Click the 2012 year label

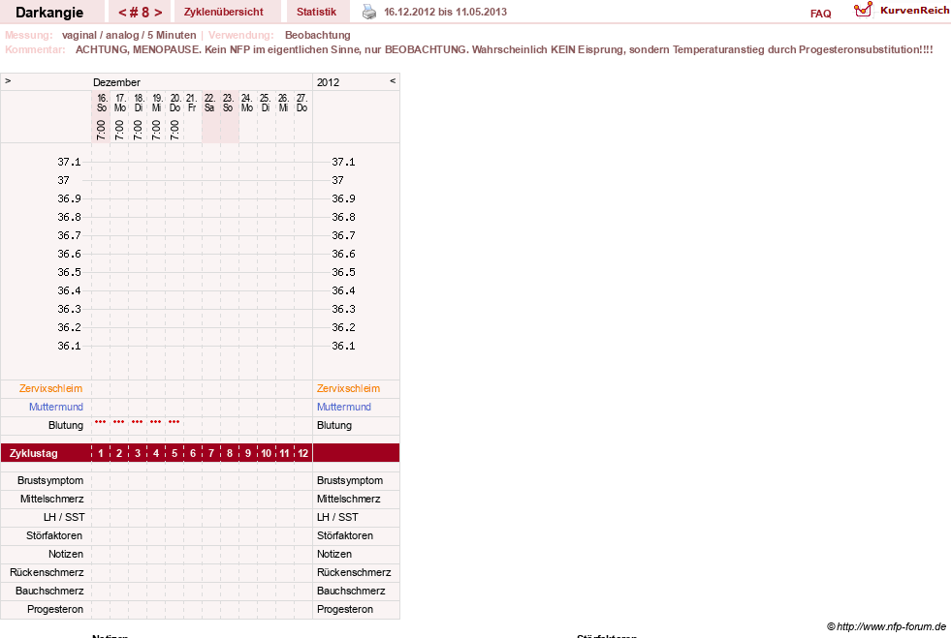pyautogui.click(x=328, y=82)
